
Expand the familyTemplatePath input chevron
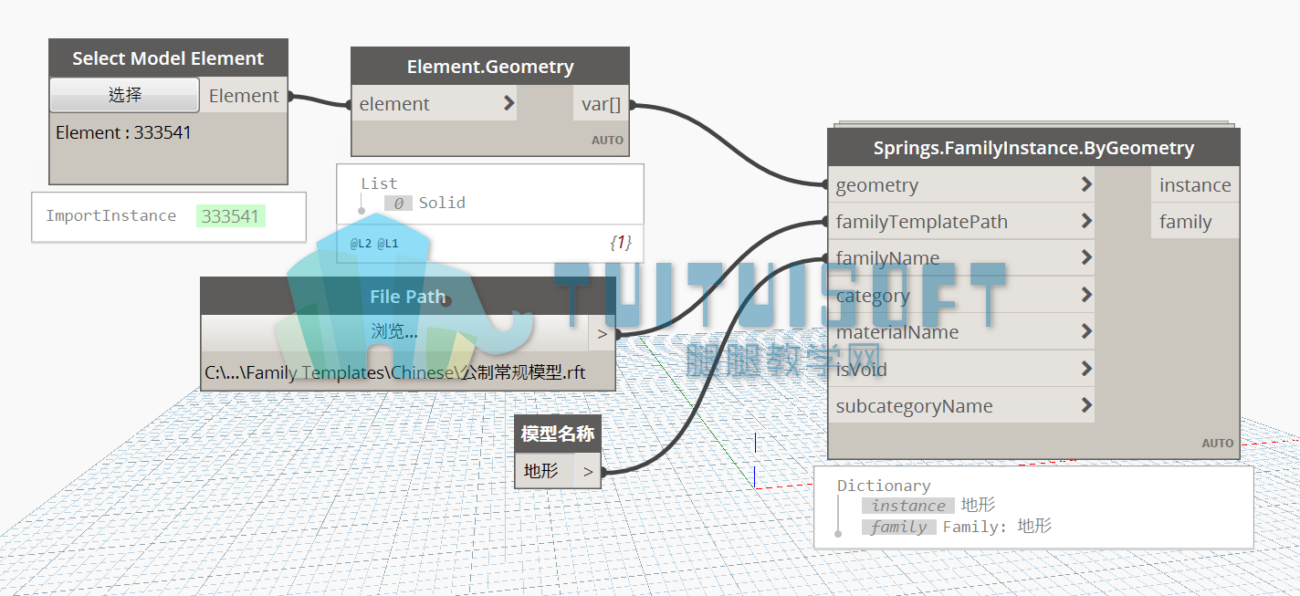pyautogui.click(x=1086, y=221)
